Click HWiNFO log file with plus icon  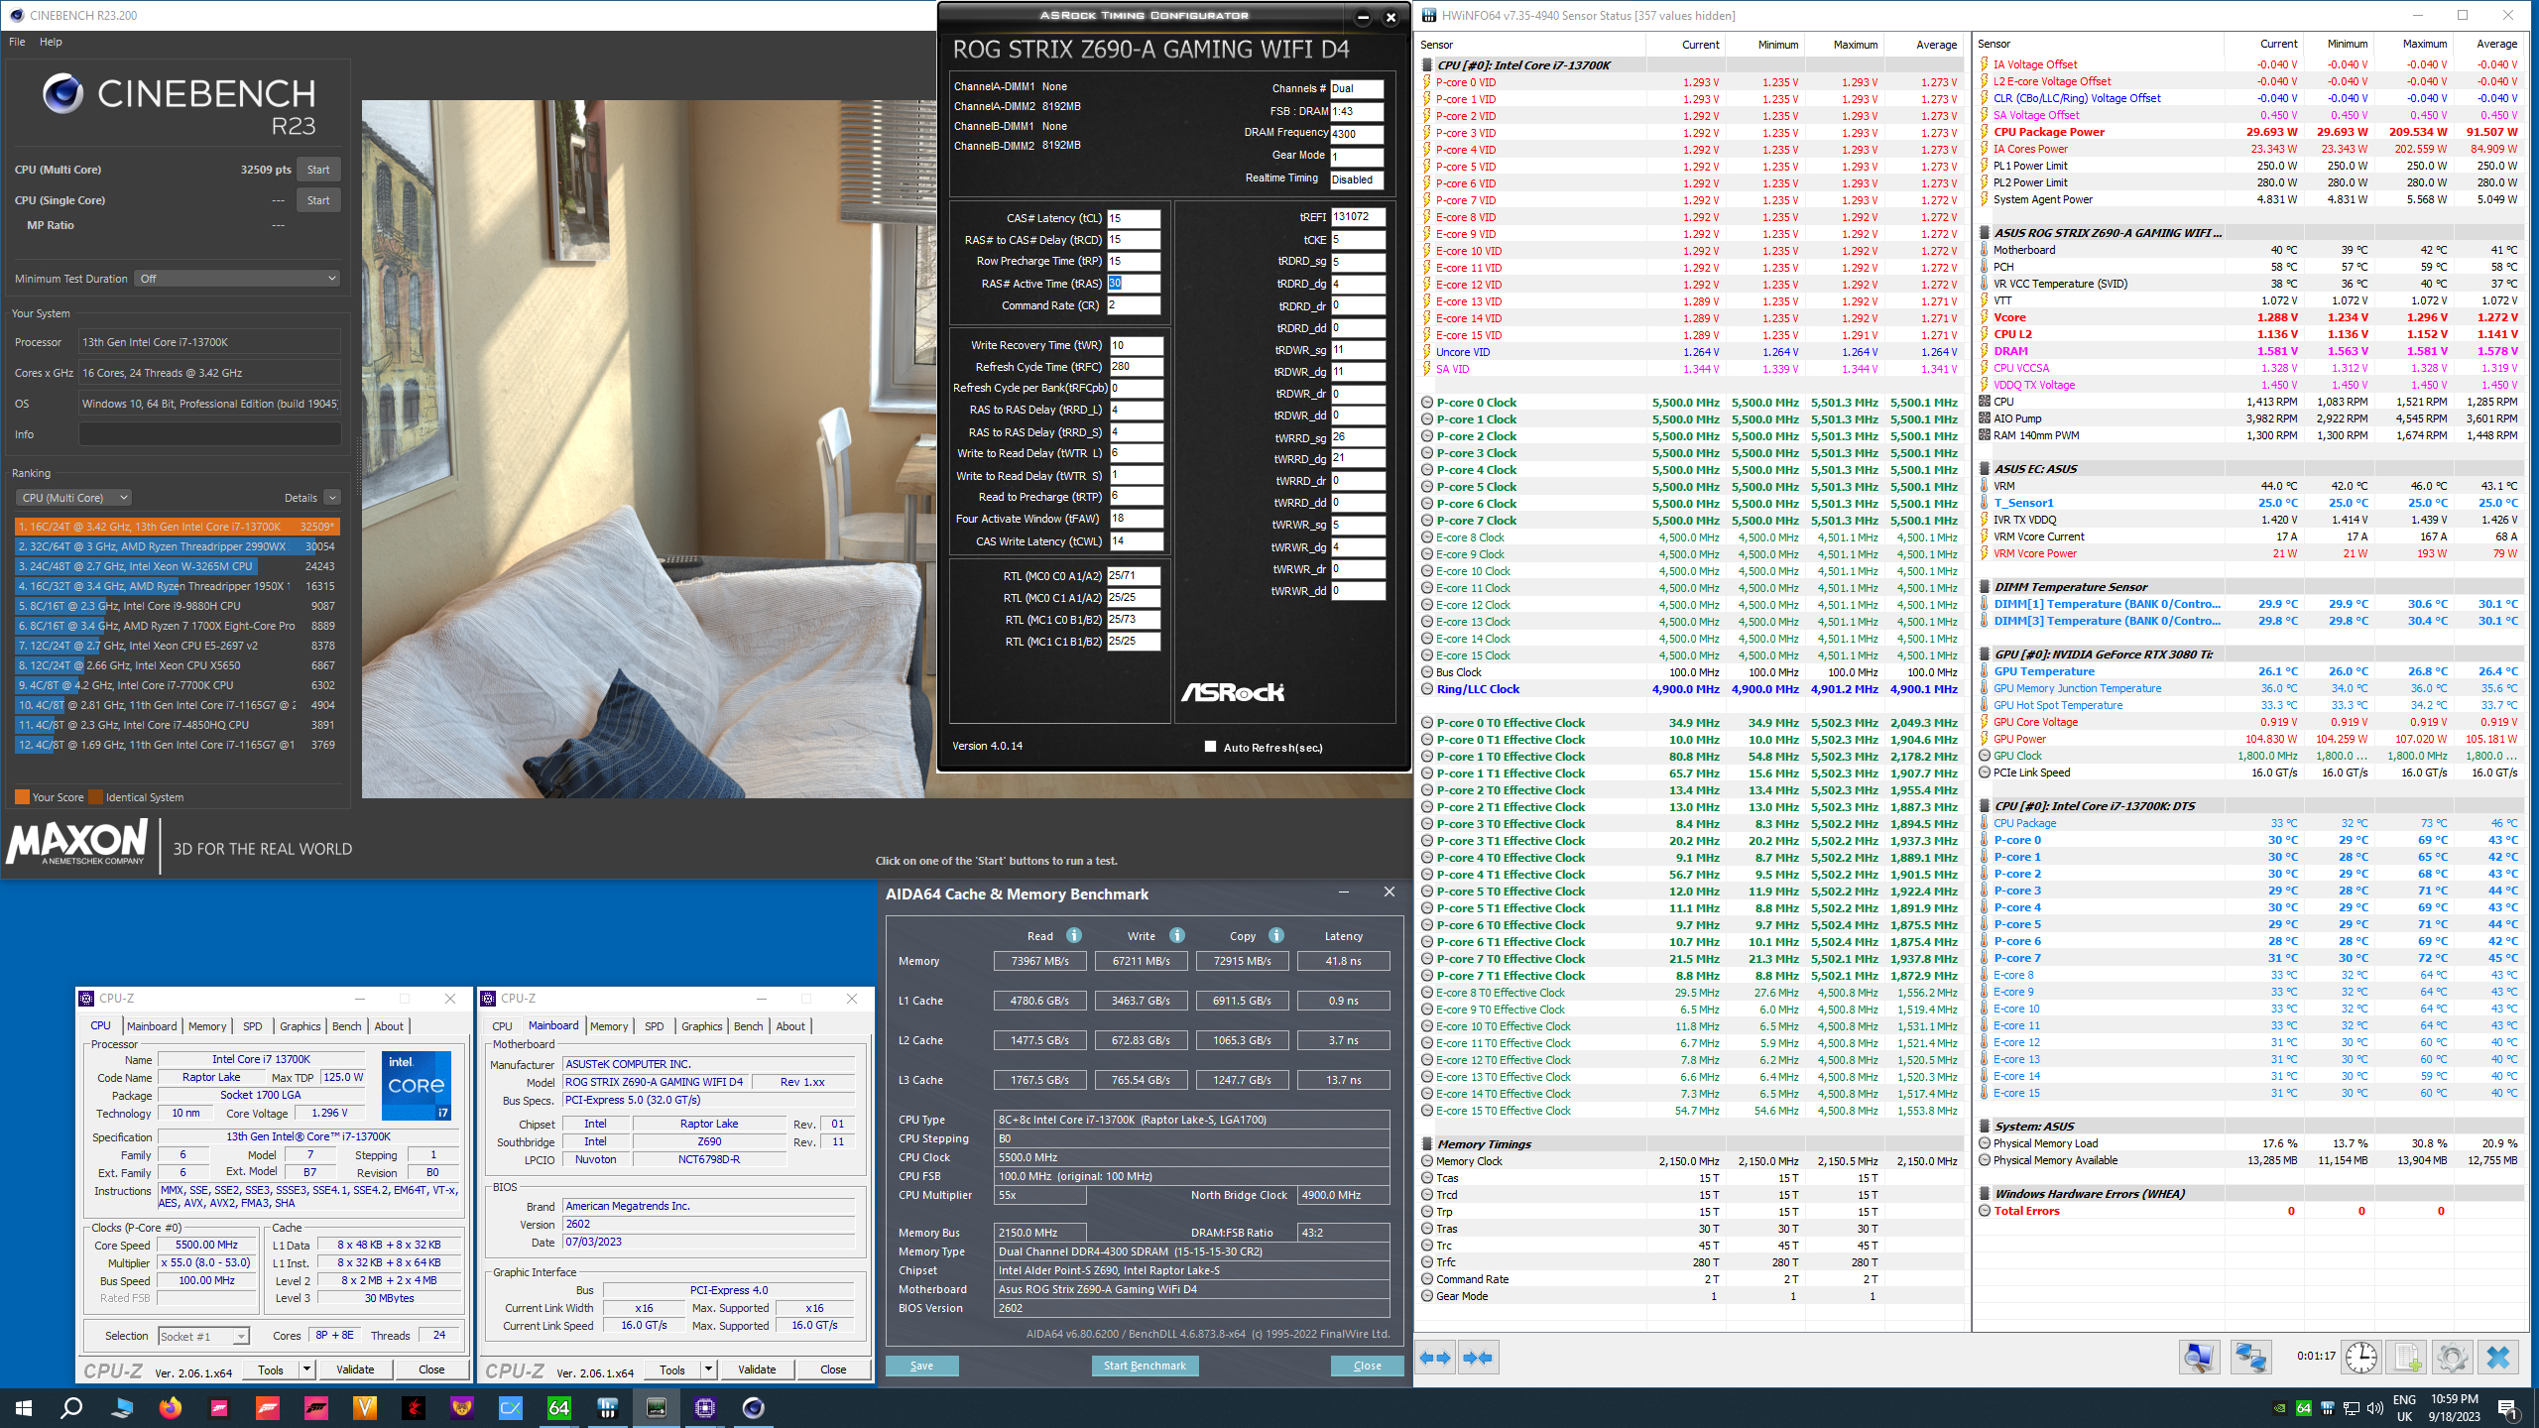coord(2406,1357)
